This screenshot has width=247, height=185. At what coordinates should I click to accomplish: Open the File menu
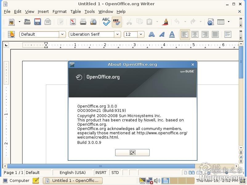click(7, 11)
